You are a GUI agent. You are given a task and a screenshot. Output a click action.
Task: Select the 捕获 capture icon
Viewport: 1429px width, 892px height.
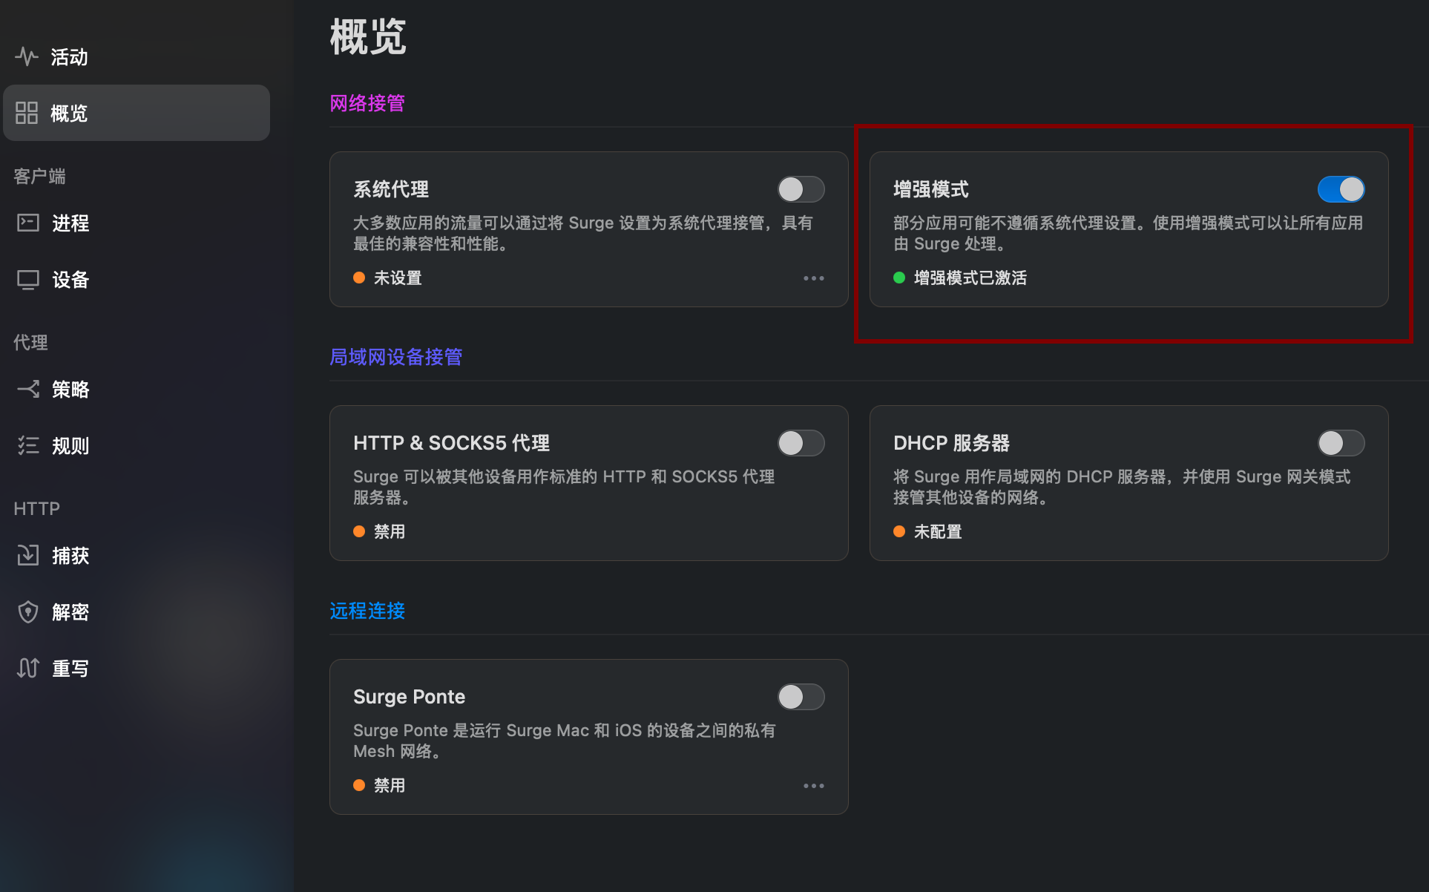(27, 555)
